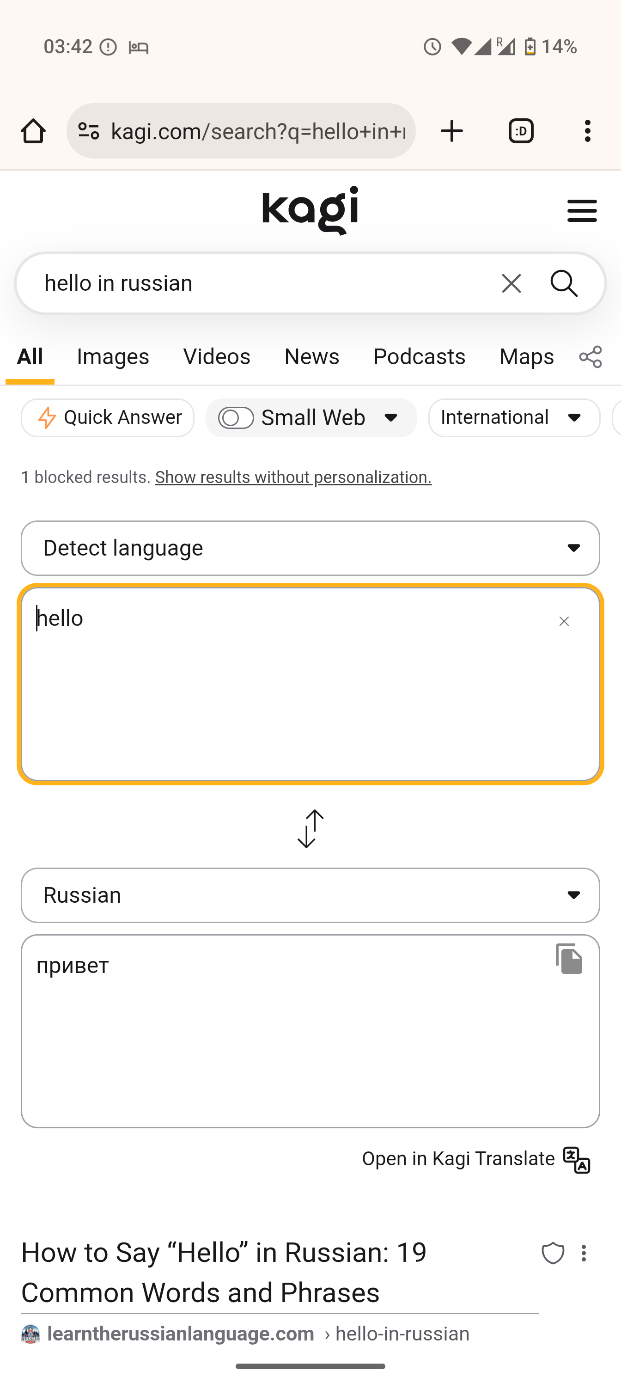Tap the battery indicator in status bar

tap(530, 47)
